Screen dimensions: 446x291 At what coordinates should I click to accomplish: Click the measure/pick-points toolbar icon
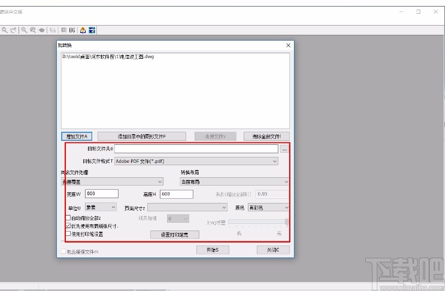(x=13, y=30)
